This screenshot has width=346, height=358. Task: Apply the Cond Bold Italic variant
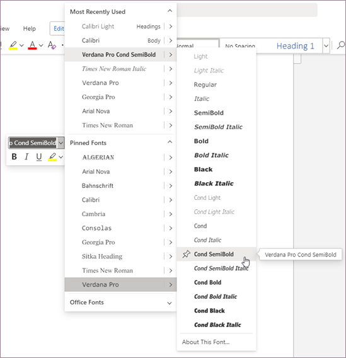[x=216, y=297]
